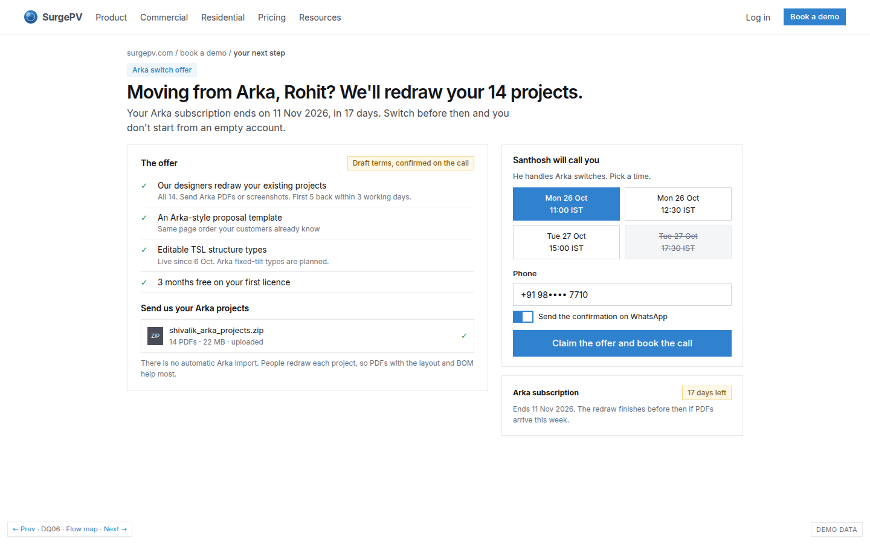The height and width of the screenshot is (544, 870).
Task: Open the Product menu
Action: click(x=111, y=18)
